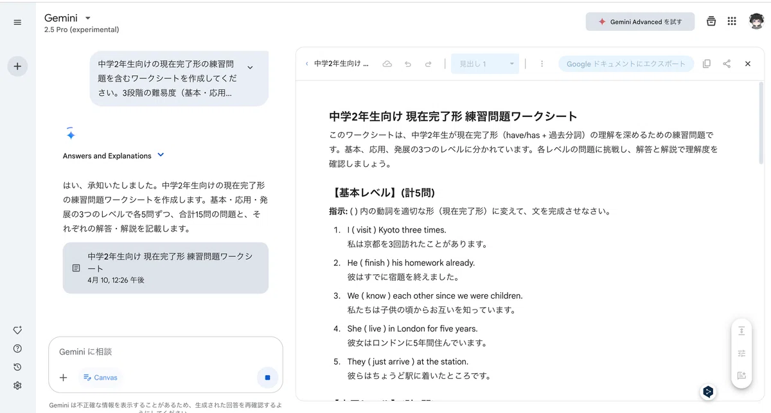This screenshot has height=413, width=771.
Task: Click timestamp 4月 10, 12:26 午後
Action: click(116, 281)
